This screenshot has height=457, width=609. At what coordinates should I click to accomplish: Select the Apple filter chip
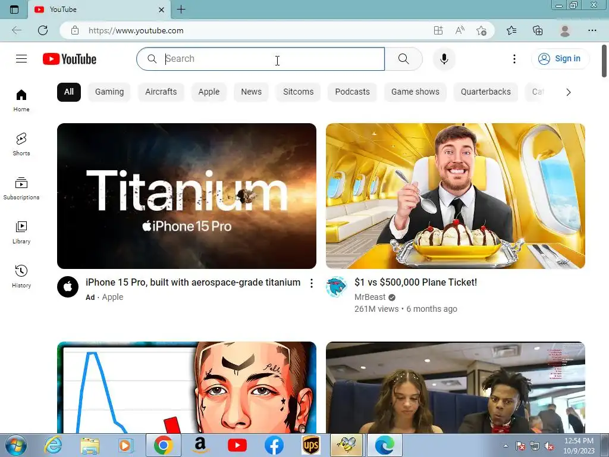pos(209,92)
